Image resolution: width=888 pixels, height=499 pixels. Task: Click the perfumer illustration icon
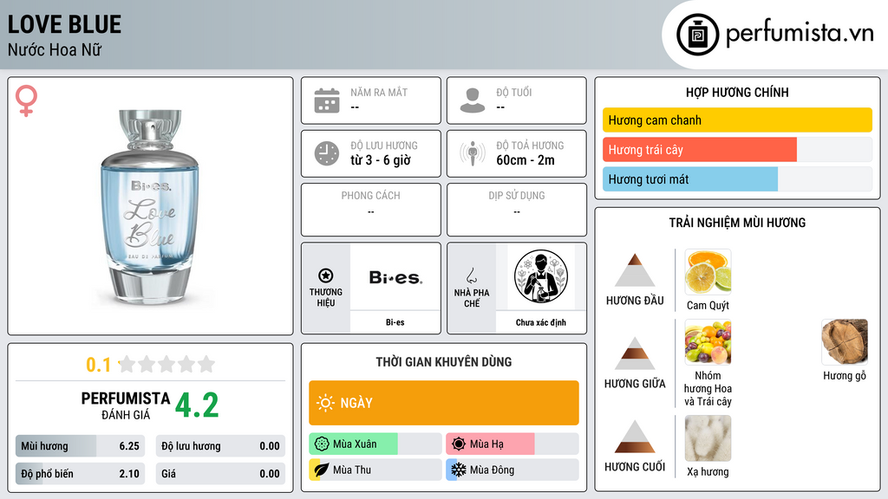pos(541,276)
